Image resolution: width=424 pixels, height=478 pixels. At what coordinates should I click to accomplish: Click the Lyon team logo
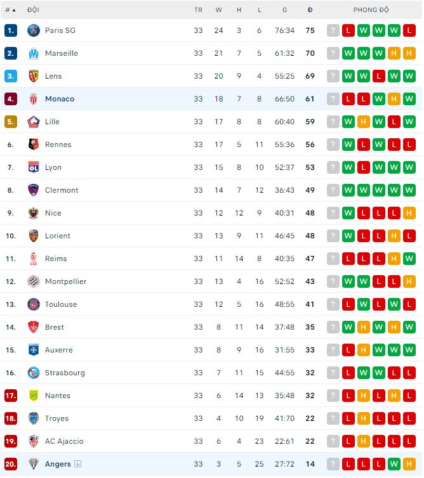pyautogui.click(x=34, y=167)
